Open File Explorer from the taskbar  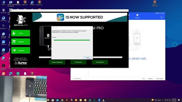pyautogui.click(x=48, y=100)
